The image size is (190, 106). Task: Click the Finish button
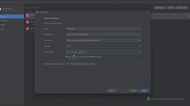coord(144,91)
